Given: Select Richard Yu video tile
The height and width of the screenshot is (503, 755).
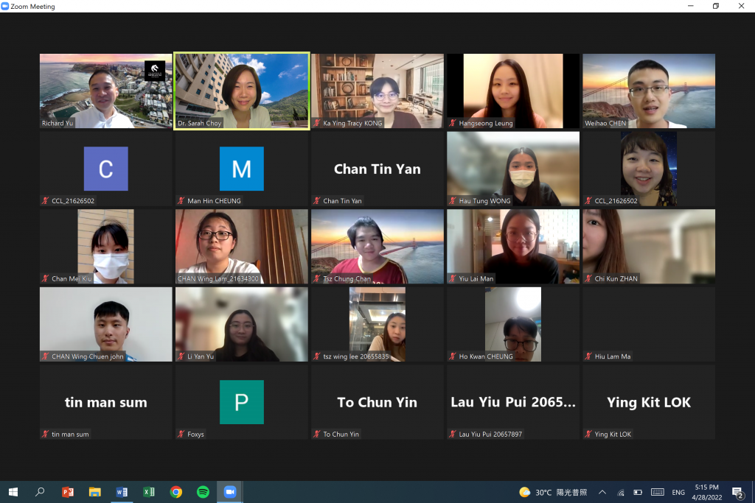Looking at the screenshot, I should coord(106,91).
